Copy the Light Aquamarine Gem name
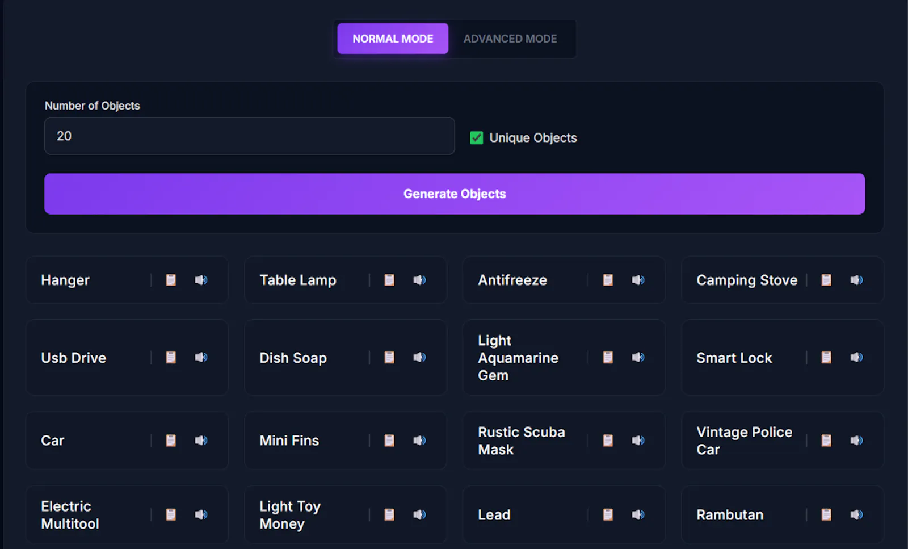Image resolution: width=908 pixels, height=549 pixels. (x=608, y=357)
